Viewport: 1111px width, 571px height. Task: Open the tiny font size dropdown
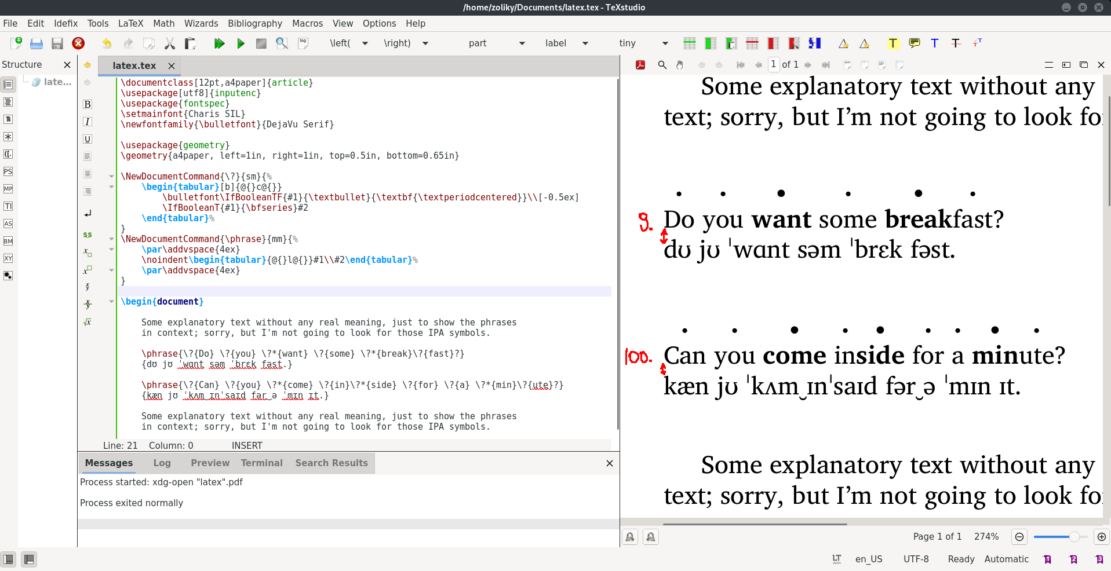pos(665,43)
